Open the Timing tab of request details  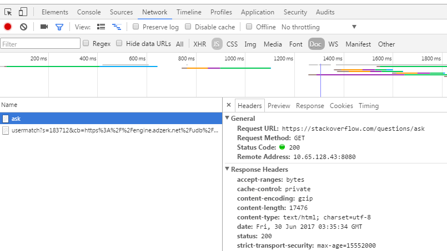click(369, 106)
